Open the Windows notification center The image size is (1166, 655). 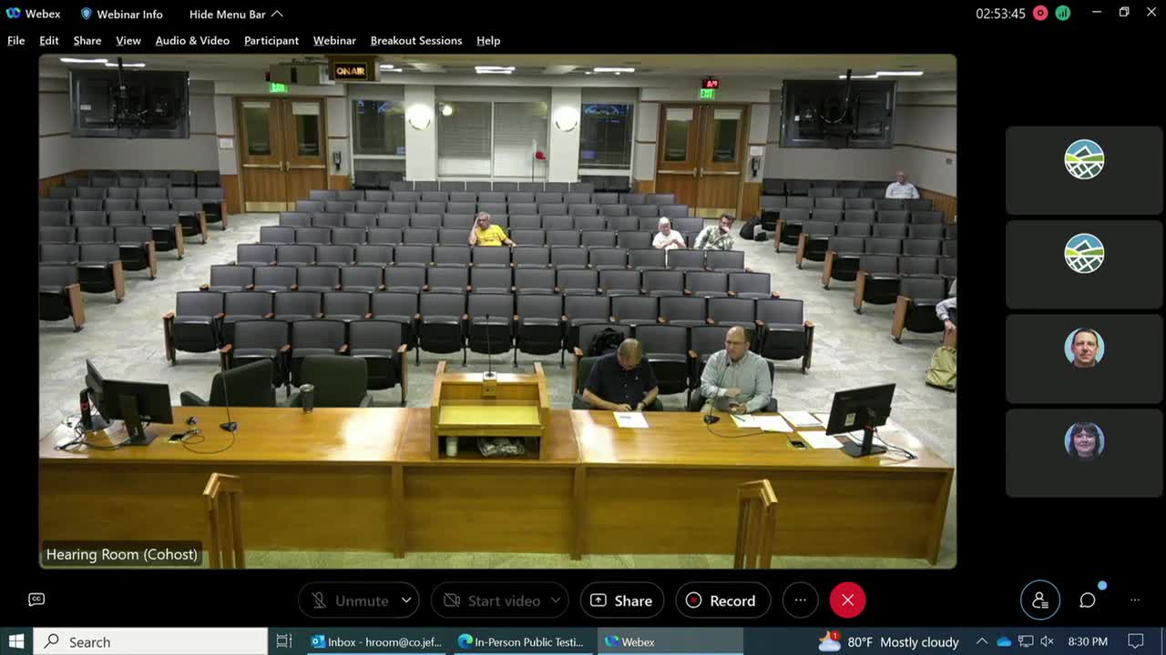[x=1136, y=641]
